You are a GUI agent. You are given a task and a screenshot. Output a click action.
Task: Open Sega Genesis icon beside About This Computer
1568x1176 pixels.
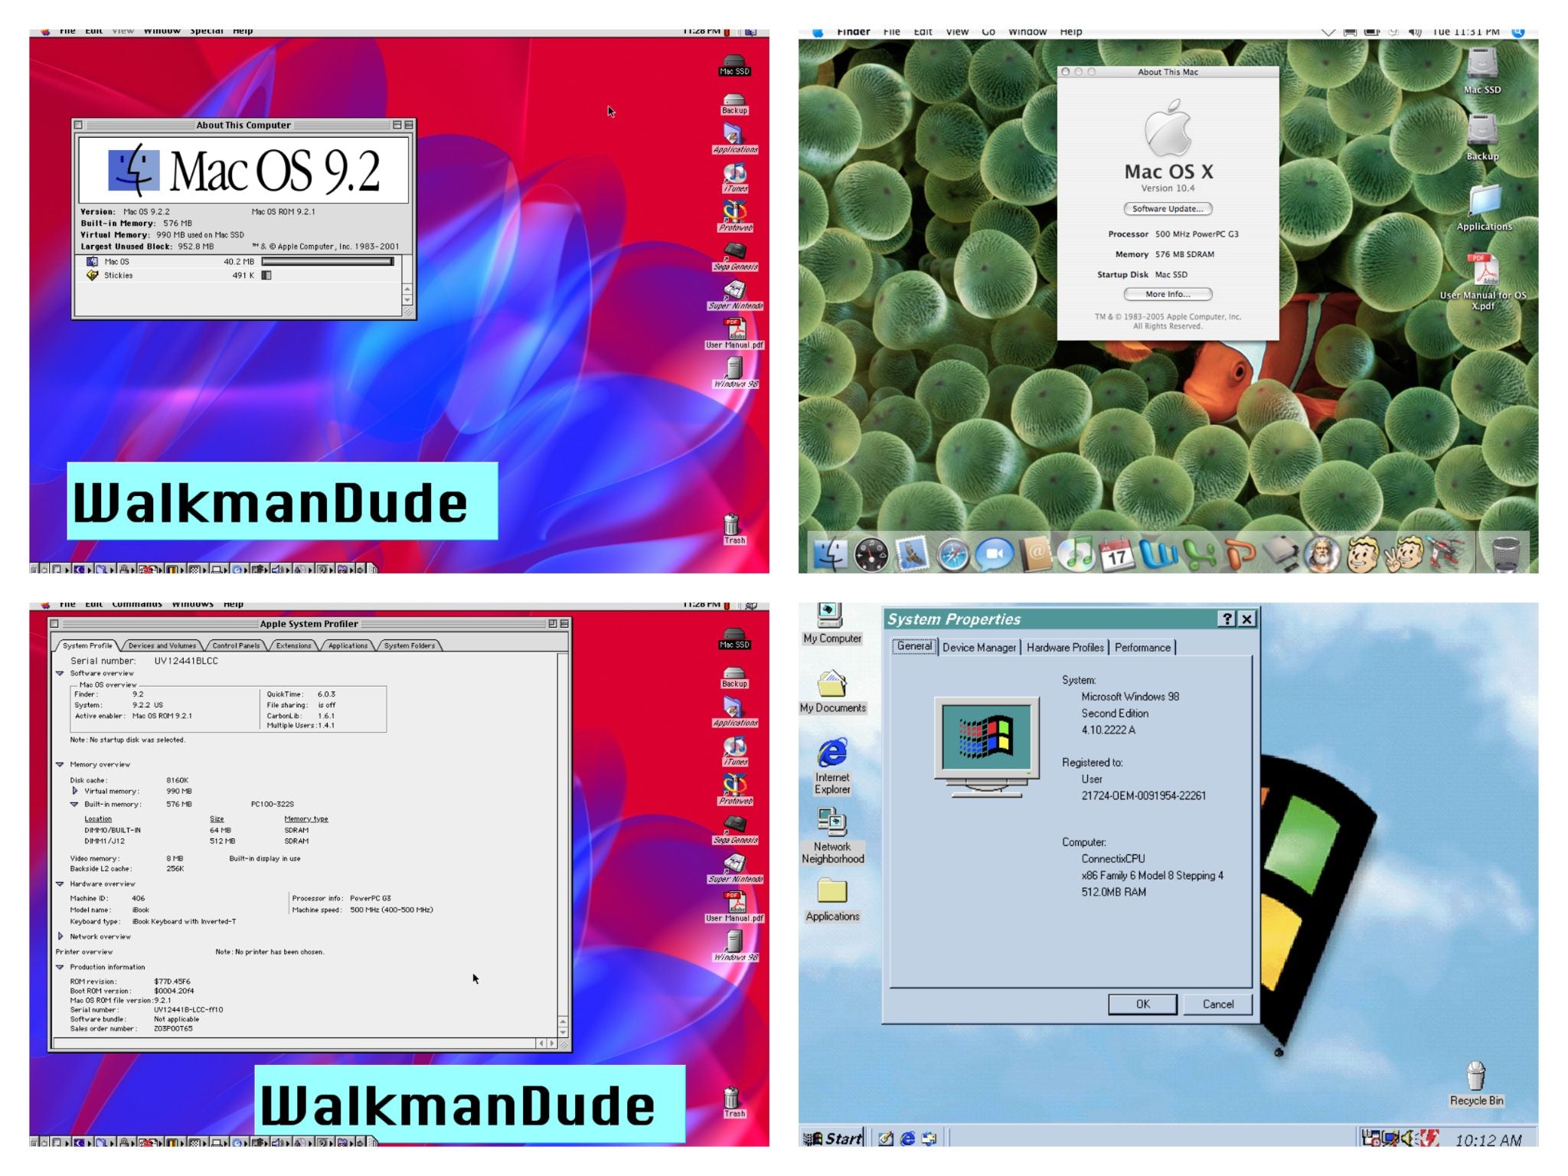point(735,256)
